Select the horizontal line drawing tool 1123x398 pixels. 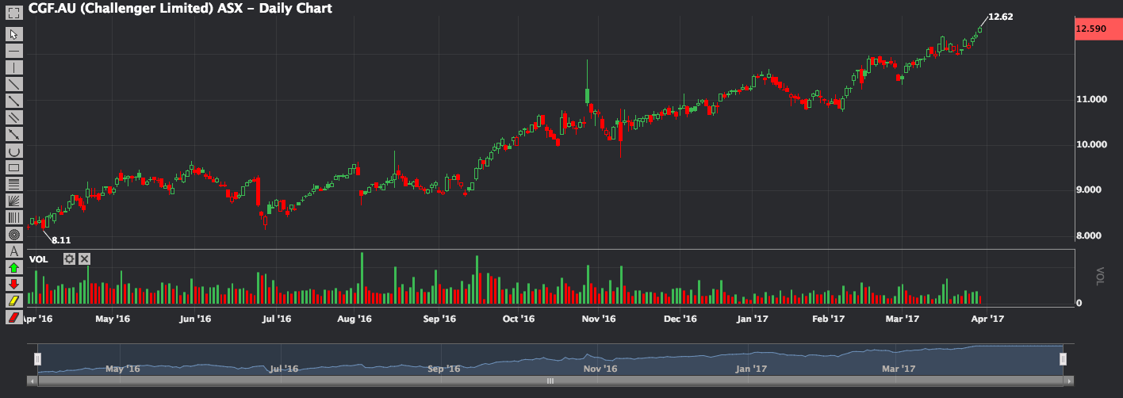[13, 50]
